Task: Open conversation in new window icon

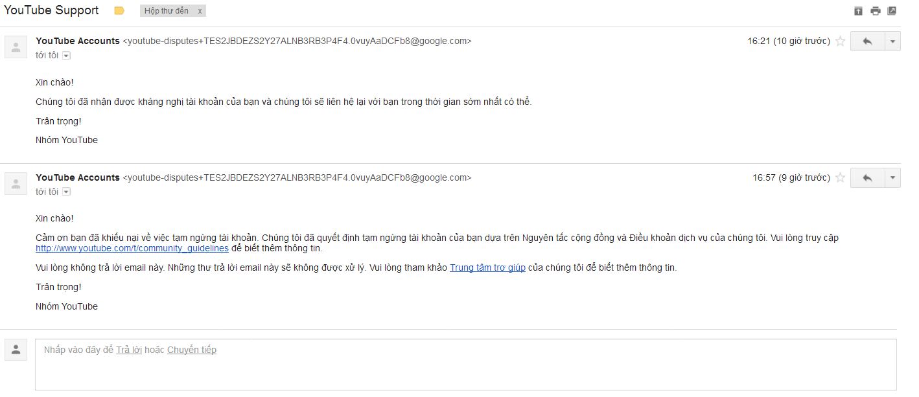Action: click(892, 11)
